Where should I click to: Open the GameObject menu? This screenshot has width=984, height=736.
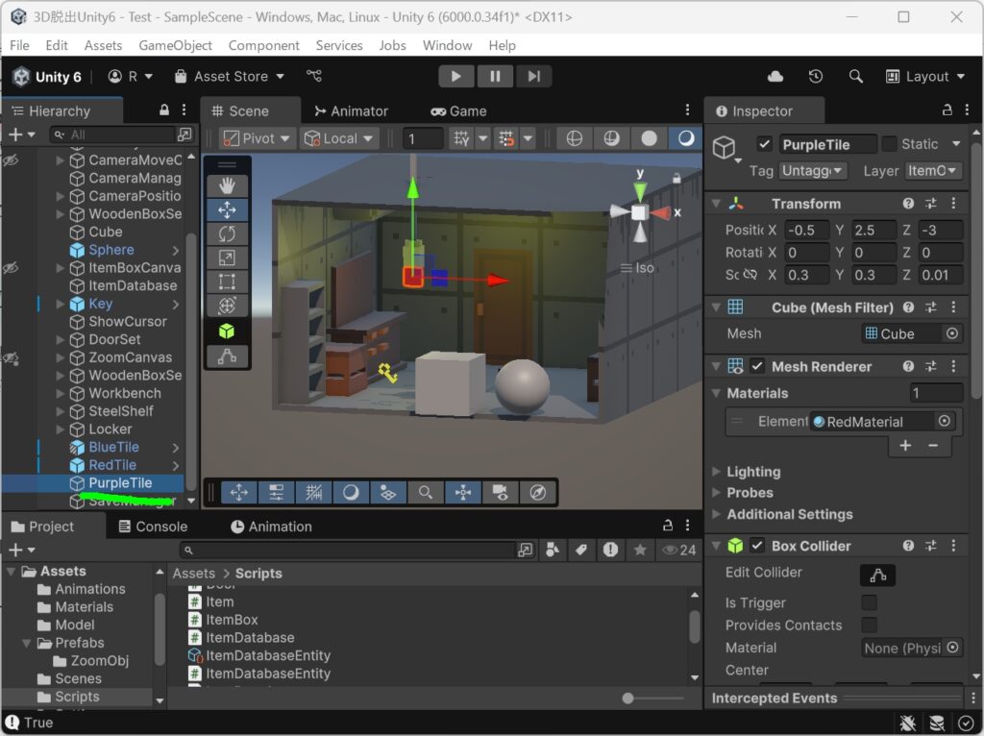click(175, 45)
